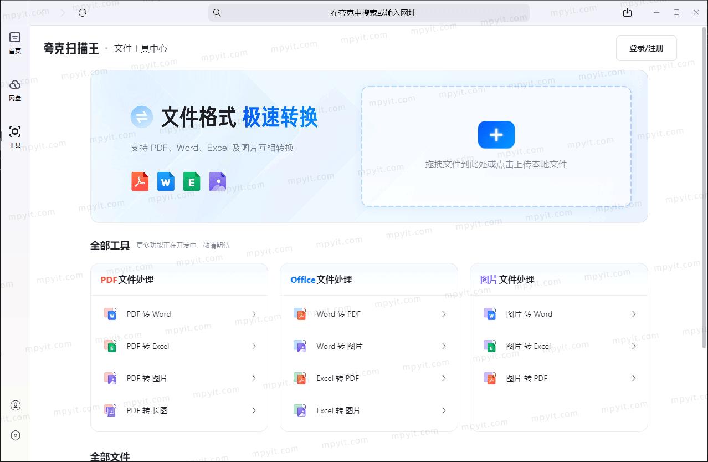Click the account icon at sidebar bottom
This screenshot has height=462, width=708.
[15, 407]
